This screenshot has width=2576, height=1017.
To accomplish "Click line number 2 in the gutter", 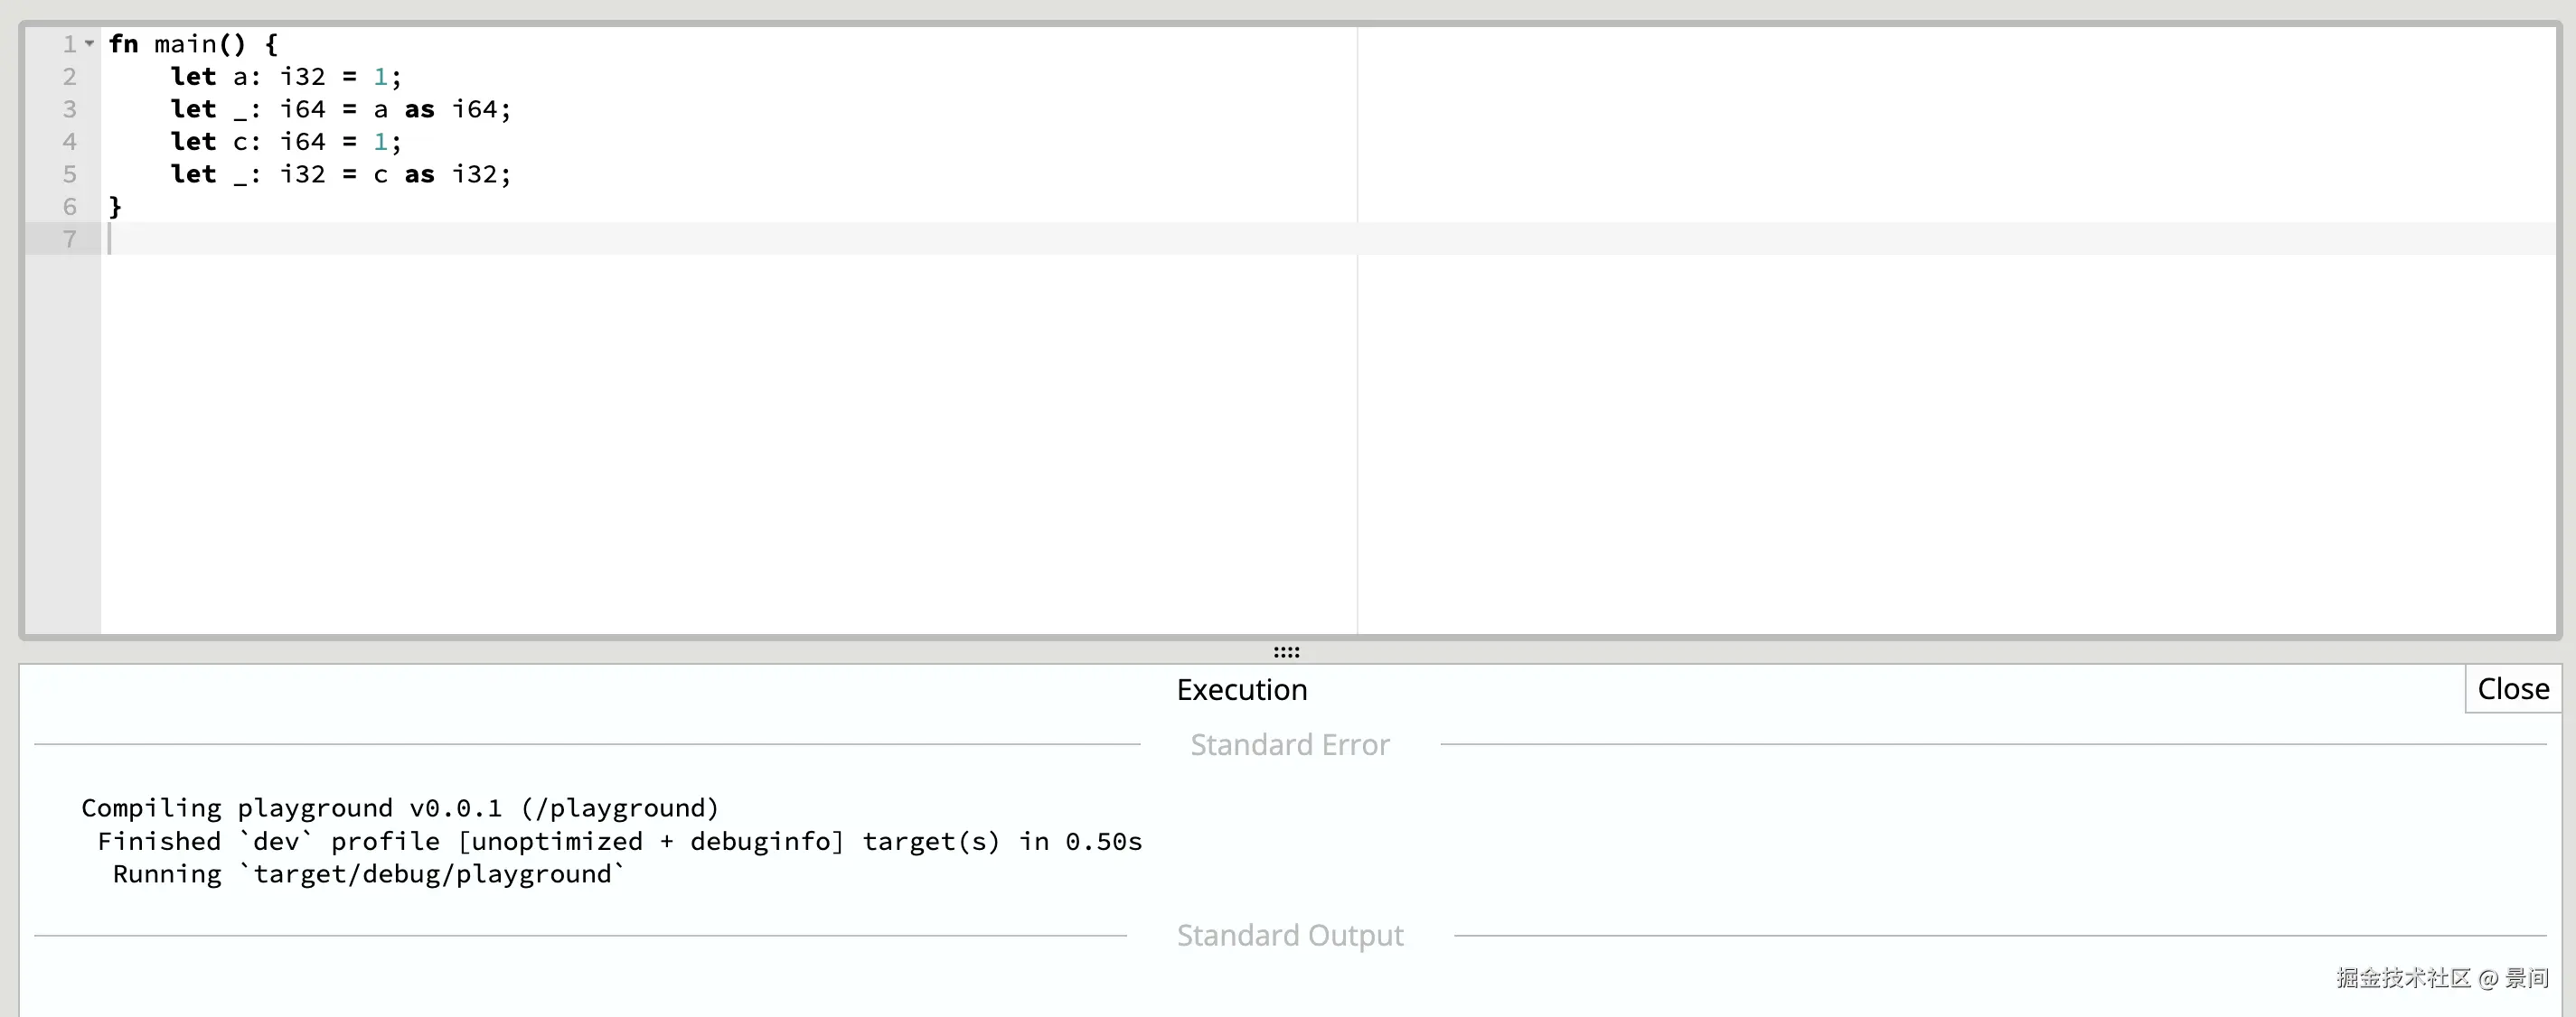I will tap(70, 77).
